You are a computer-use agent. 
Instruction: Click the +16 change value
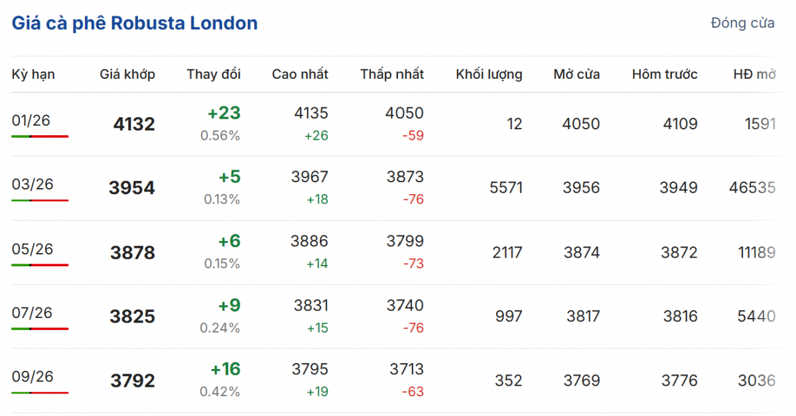pyautogui.click(x=226, y=369)
